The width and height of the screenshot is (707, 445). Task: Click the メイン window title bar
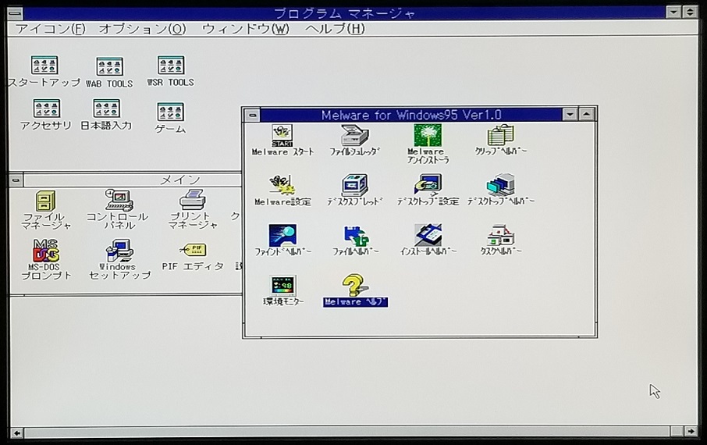[x=133, y=180]
